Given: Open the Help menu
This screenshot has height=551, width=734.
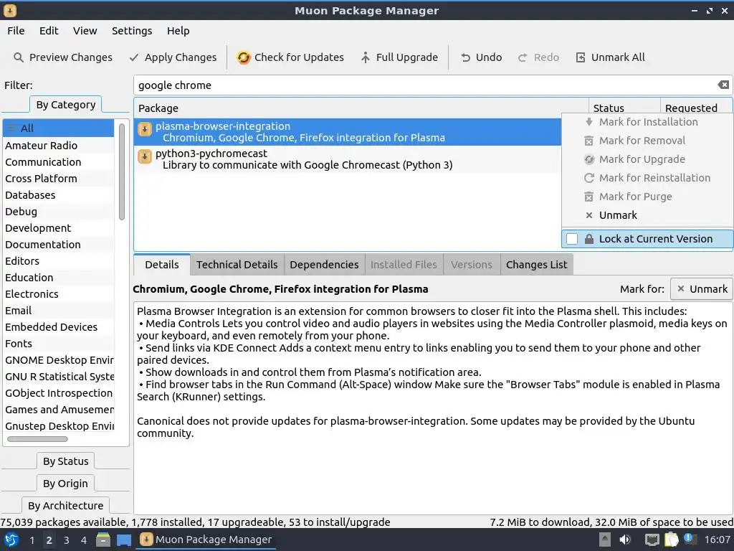Looking at the screenshot, I should click(178, 31).
